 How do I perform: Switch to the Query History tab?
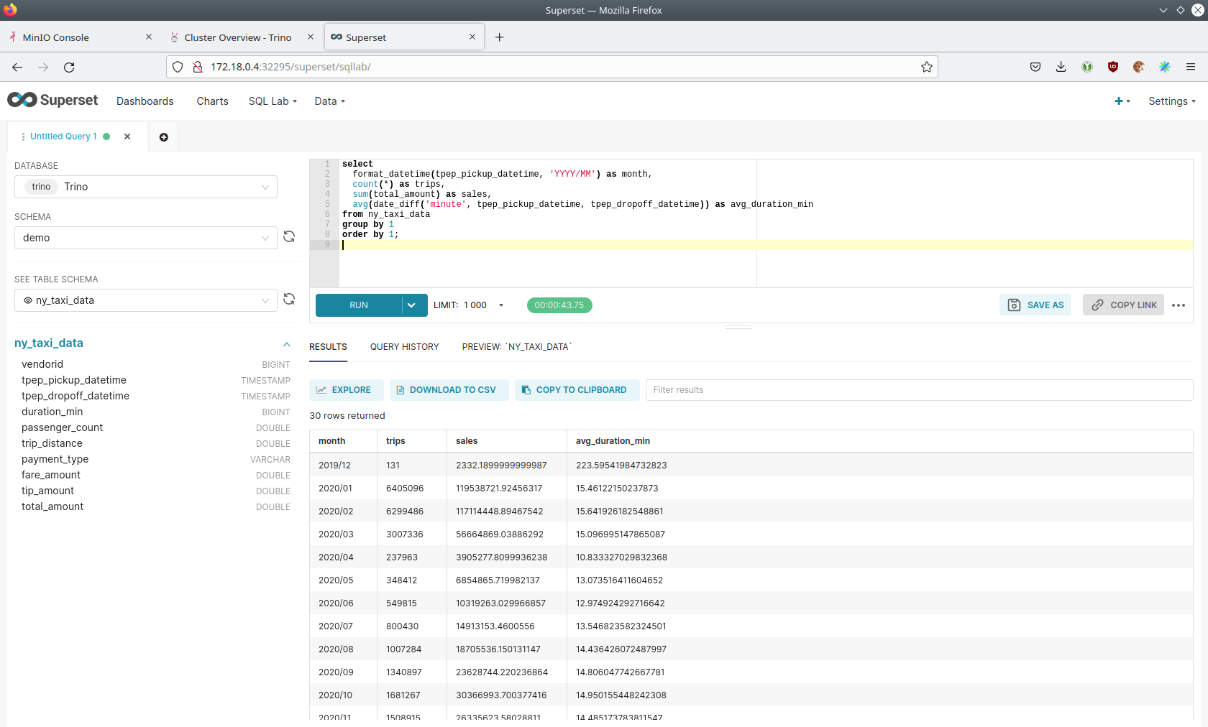point(404,347)
